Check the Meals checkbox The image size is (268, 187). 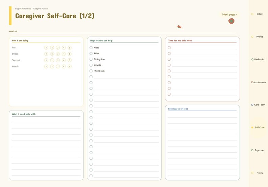91,48
